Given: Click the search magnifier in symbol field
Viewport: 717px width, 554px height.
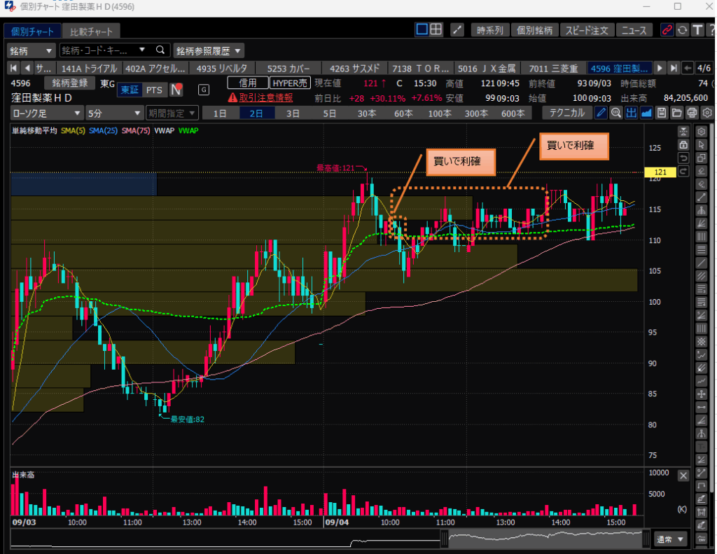Looking at the screenshot, I should coord(160,50).
